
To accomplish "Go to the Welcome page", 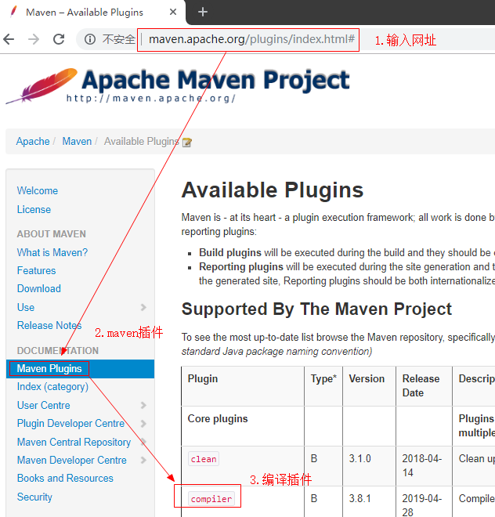I will pos(38,190).
